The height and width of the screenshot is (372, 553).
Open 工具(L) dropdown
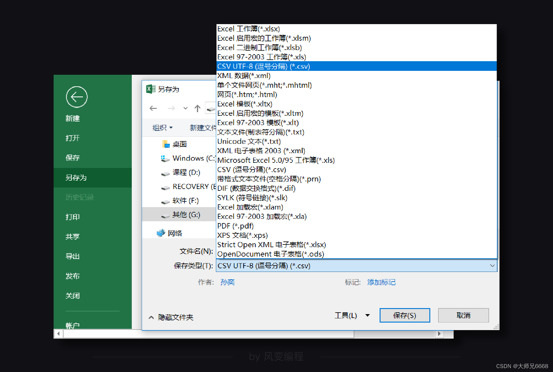pos(352,315)
